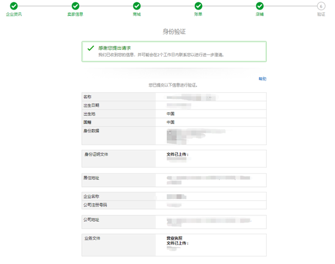Click the 国籍 row label
Viewport: 335px width, 264px height.
coord(88,122)
